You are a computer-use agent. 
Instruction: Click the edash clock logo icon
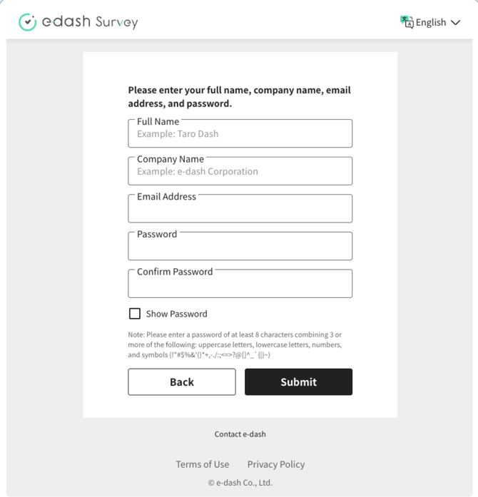click(x=27, y=22)
